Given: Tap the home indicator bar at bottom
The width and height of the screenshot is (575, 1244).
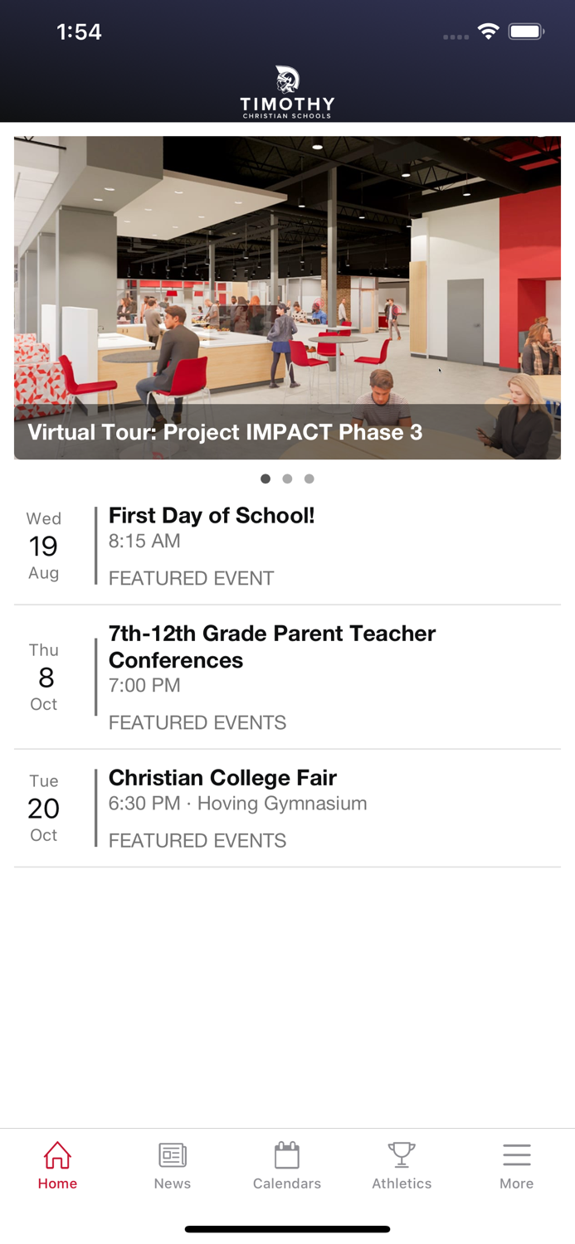Looking at the screenshot, I should tap(287, 1229).
